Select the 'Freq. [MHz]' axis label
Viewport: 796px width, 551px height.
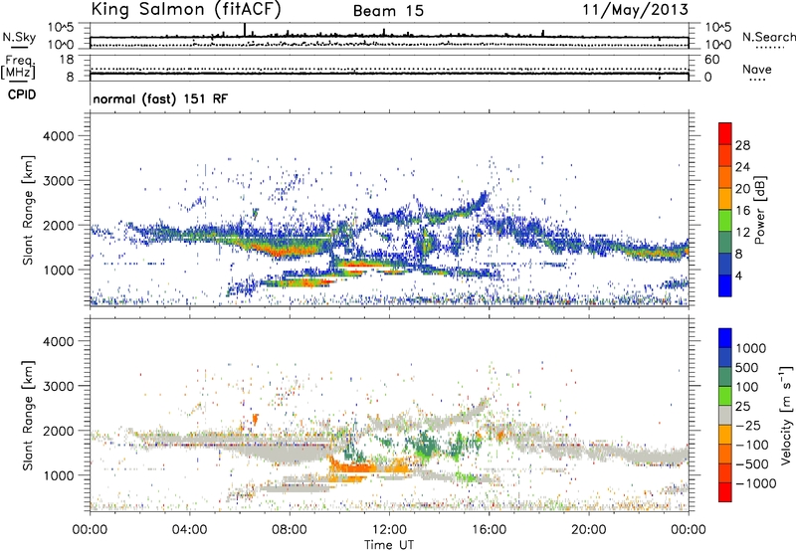click(x=19, y=67)
